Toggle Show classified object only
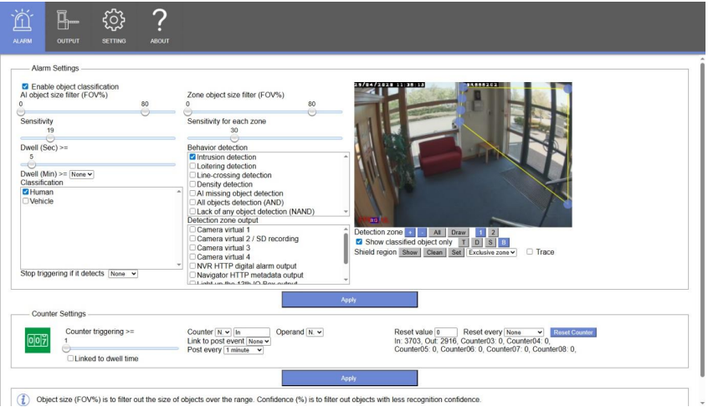The image size is (708, 407). pyautogui.click(x=359, y=242)
